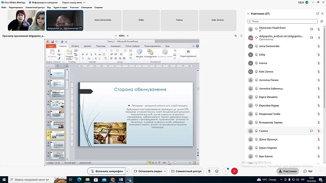Open the Windows Start menu
326x183 pixels.
pyautogui.click(x=4, y=180)
